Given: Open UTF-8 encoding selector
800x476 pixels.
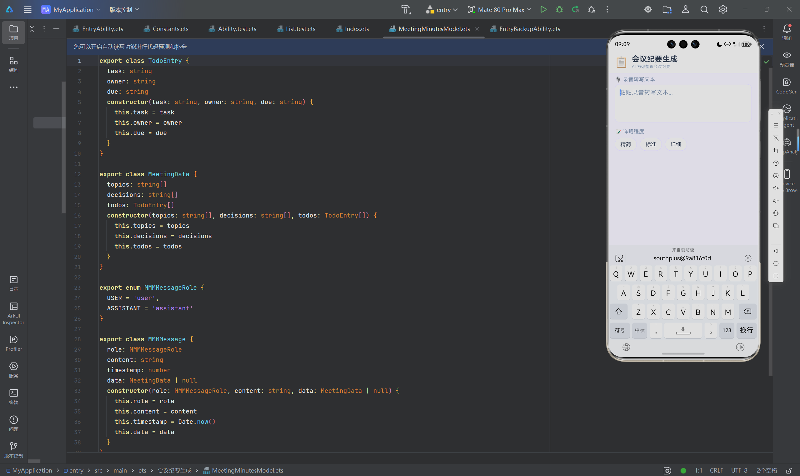Looking at the screenshot, I should pyautogui.click(x=739, y=470).
